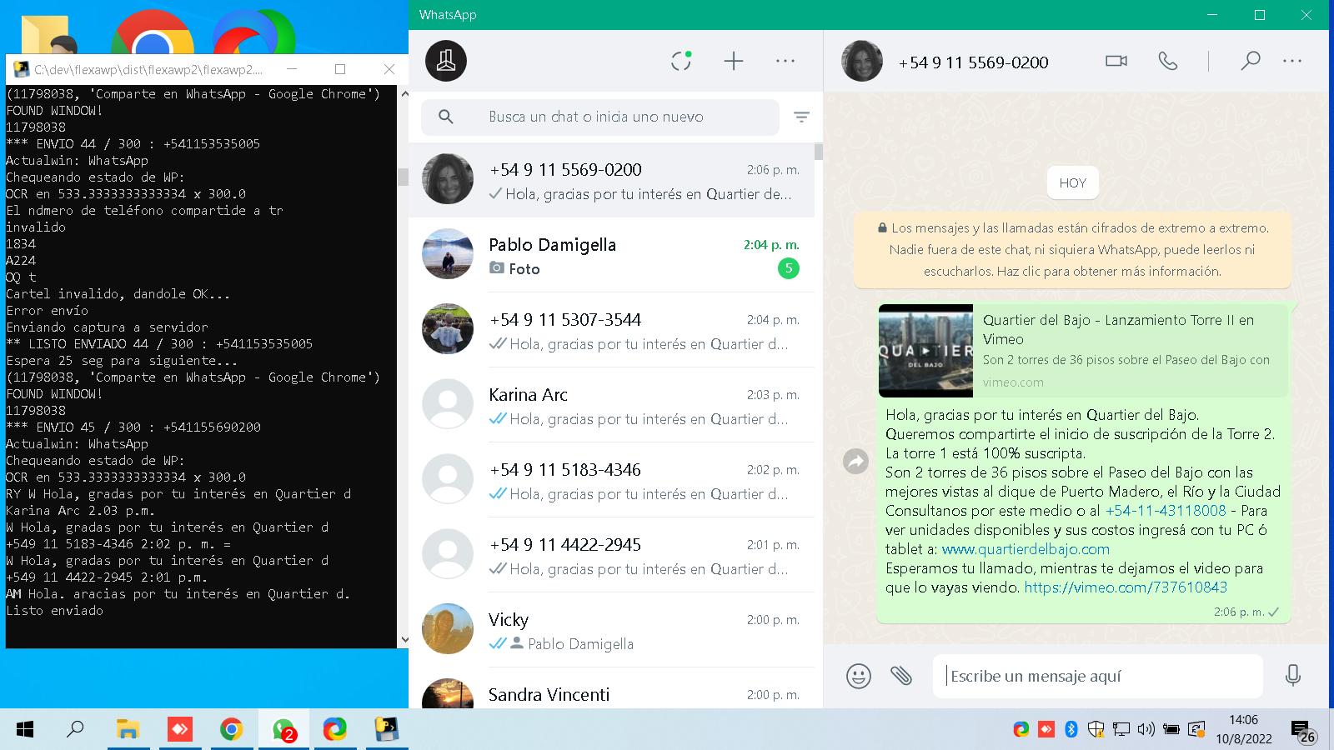This screenshot has width=1334, height=750.
Task: Switch to Python console taskbar icon
Action: [x=386, y=730]
